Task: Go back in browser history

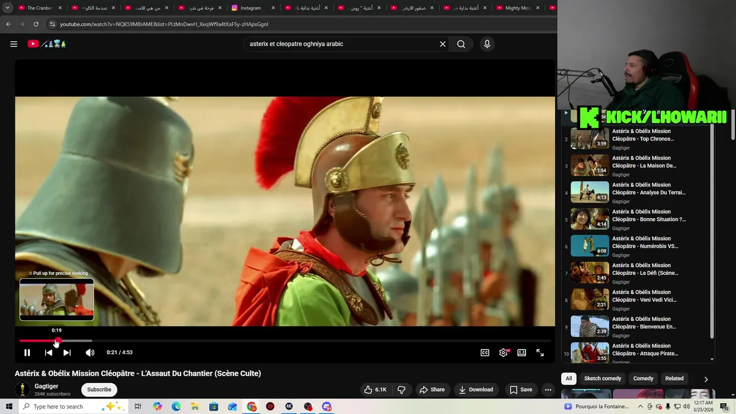Action: pyautogui.click(x=8, y=24)
